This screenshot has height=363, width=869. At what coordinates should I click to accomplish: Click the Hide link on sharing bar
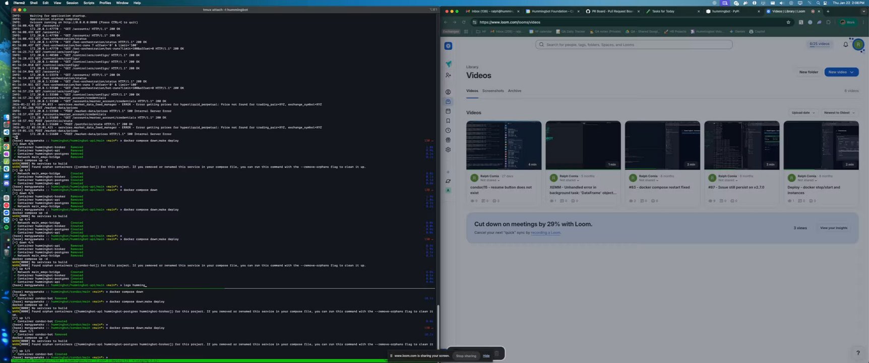click(486, 356)
